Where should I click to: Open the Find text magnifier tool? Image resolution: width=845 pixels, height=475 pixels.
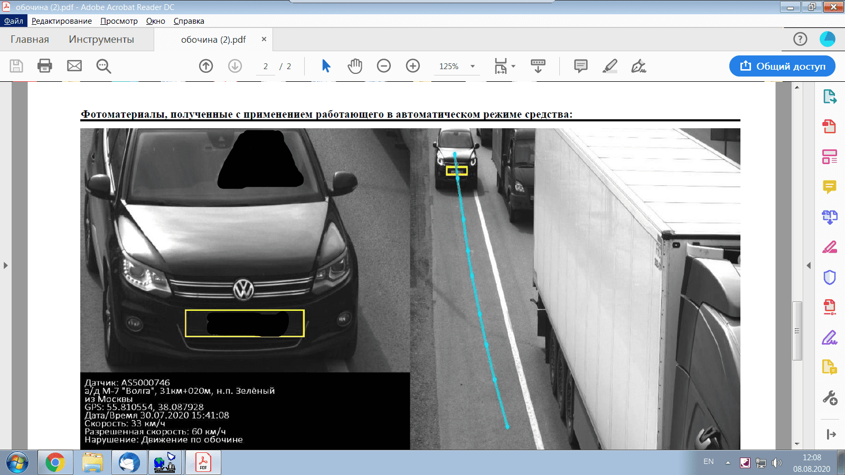[x=104, y=66]
